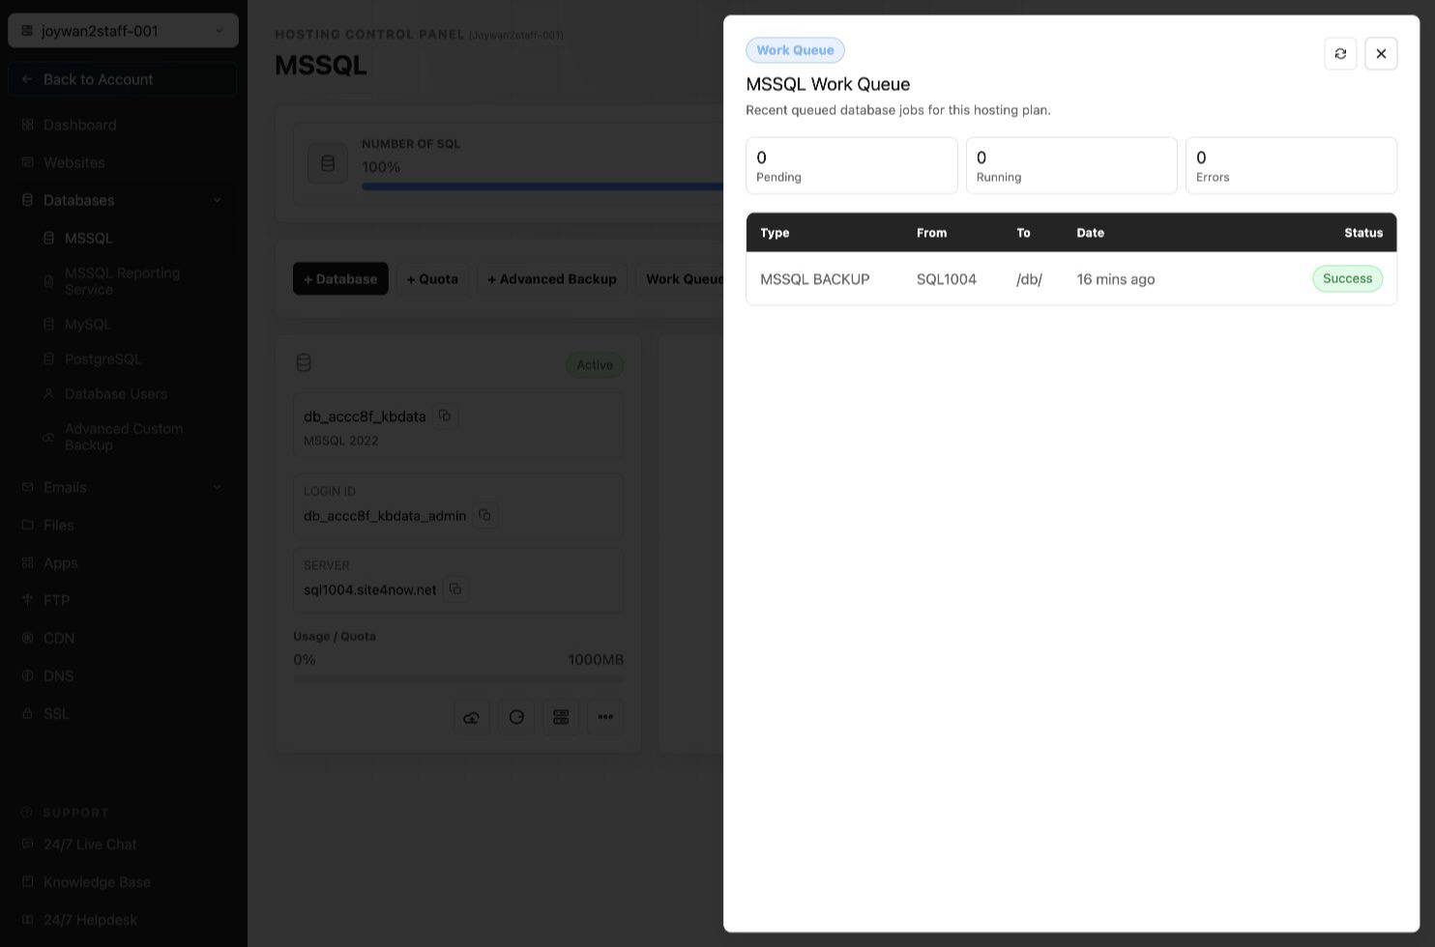Click the MSSQL 2022 version text
Screen dimensions: 1435x947
coord(341,441)
